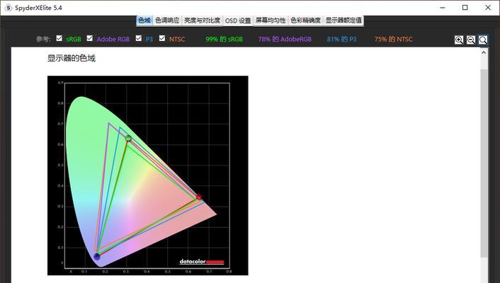Uncheck the sRGB reference checkbox
The width and height of the screenshot is (500, 283).
[59, 38]
